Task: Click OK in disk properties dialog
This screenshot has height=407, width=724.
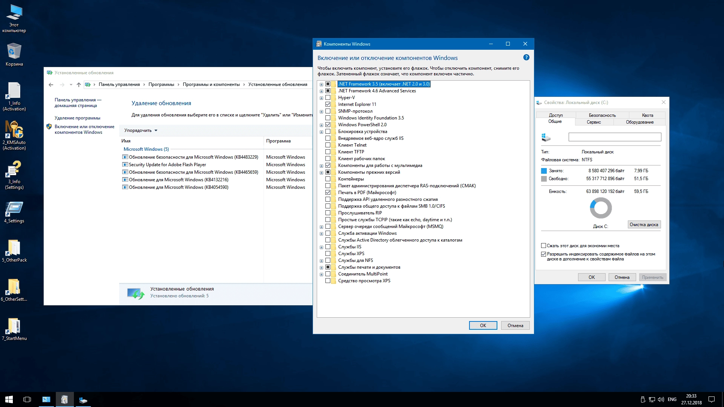Action: 592,277
